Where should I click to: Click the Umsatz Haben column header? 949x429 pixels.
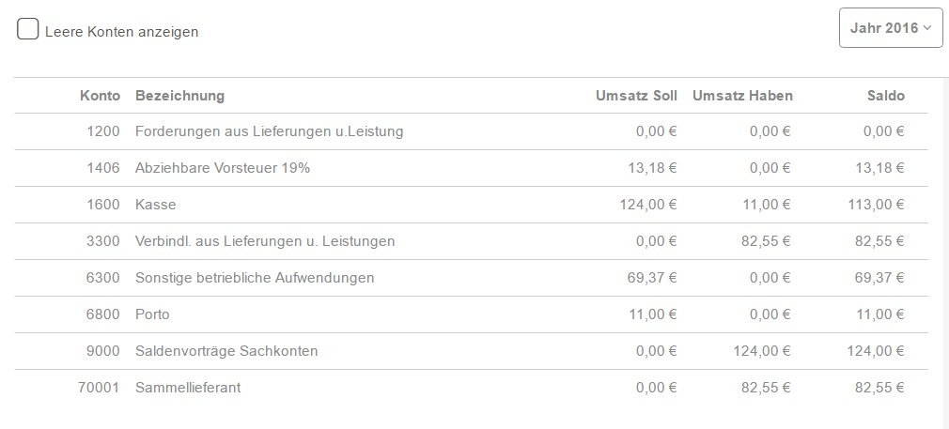click(x=742, y=96)
